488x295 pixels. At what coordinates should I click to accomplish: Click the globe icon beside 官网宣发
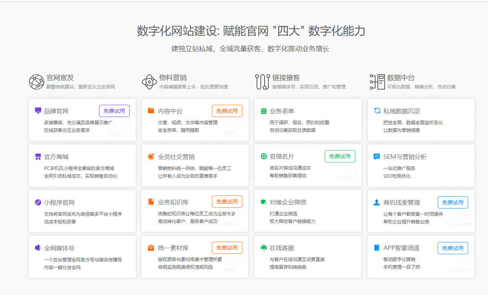37,82
